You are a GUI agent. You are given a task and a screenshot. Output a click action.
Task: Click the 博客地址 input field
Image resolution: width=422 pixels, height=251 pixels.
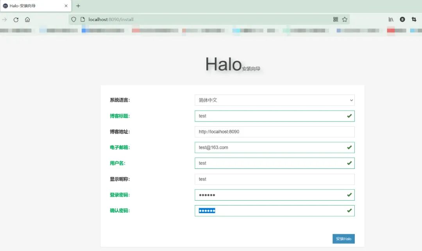tap(275, 132)
